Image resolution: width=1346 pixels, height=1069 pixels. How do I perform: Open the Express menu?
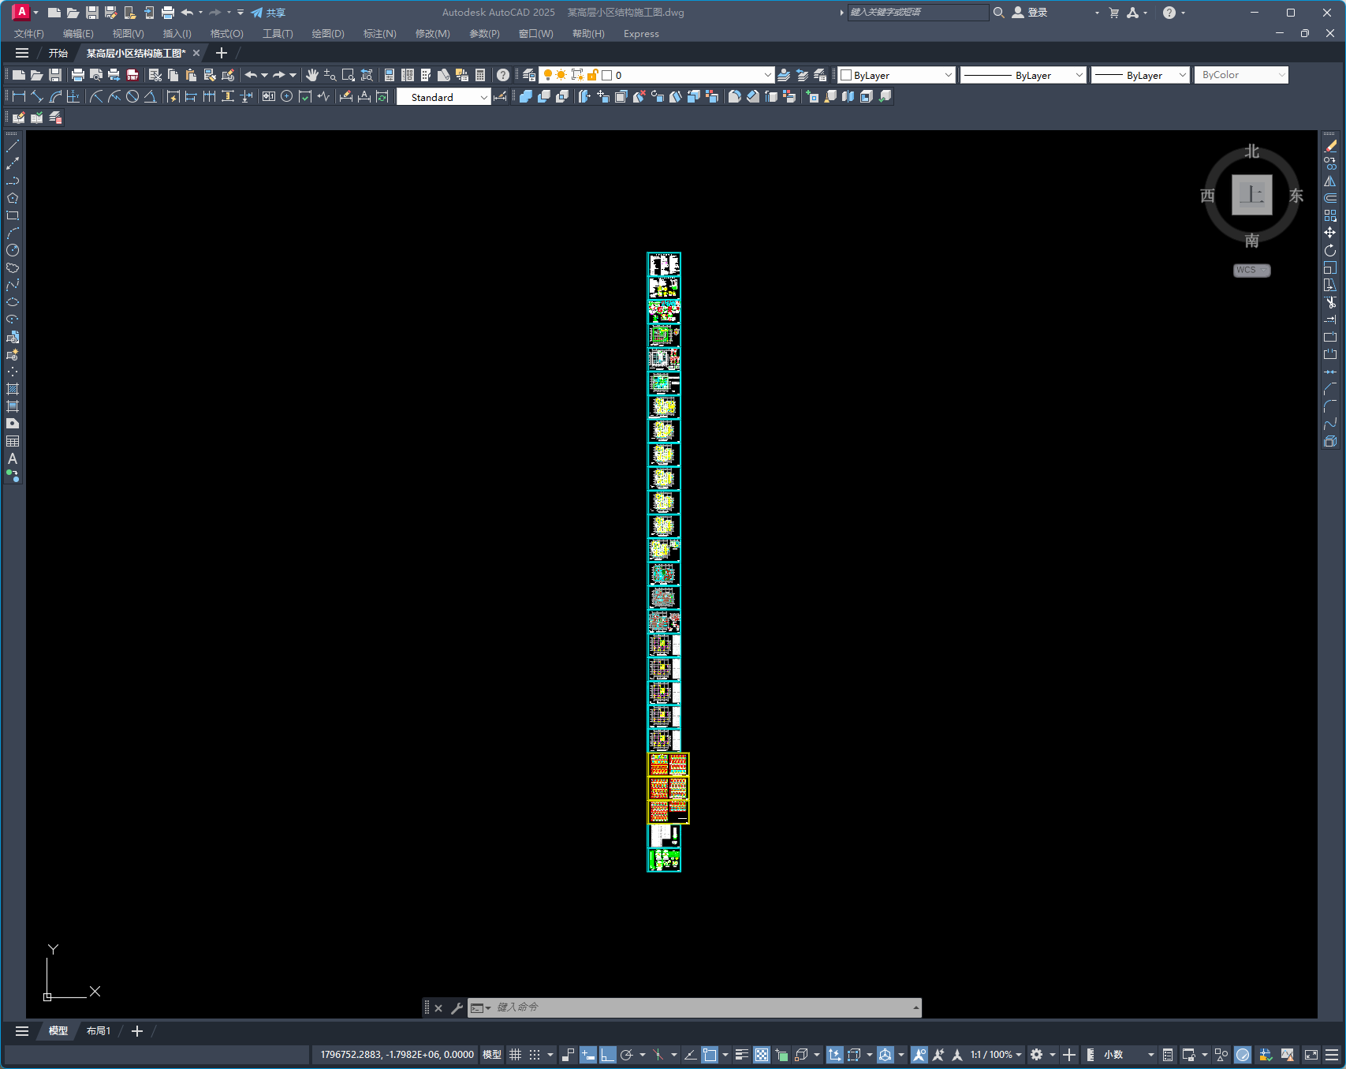point(641,34)
